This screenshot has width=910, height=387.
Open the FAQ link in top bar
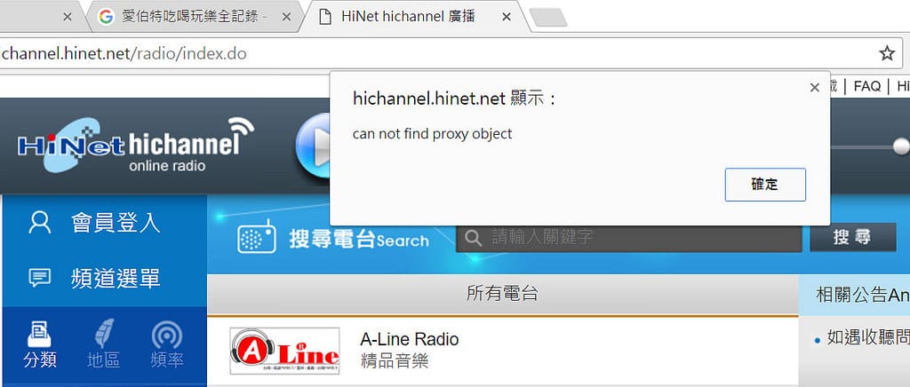coord(867,86)
